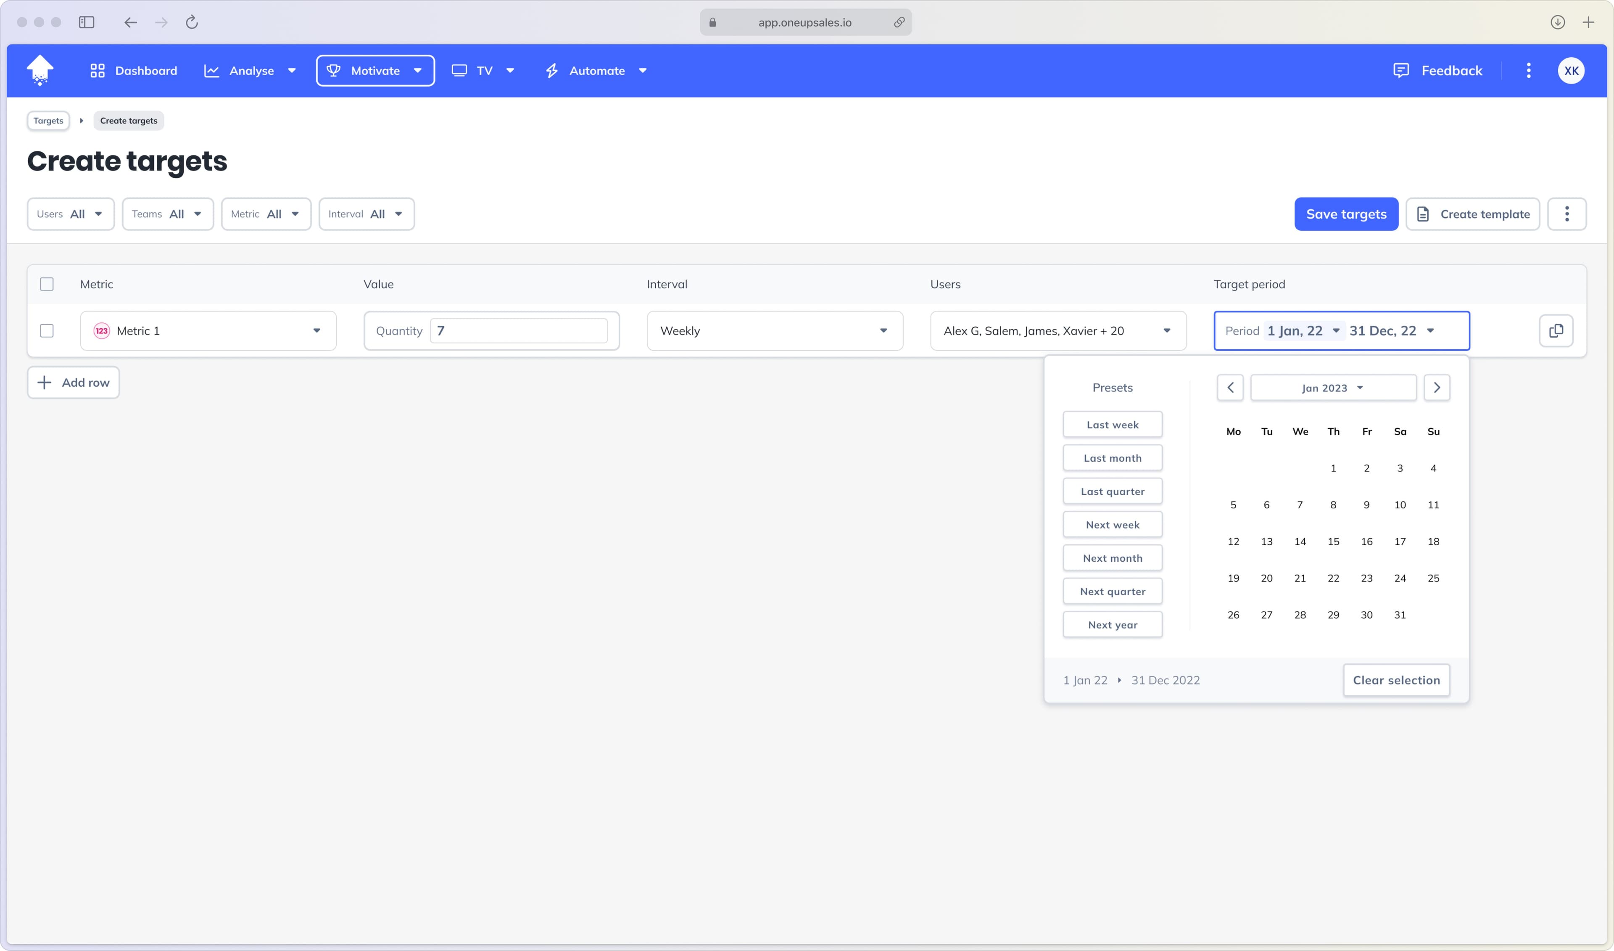Open the Feedback panel
Image resolution: width=1614 pixels, height=951 pixels.
pyautogui.click(x=1437, y=71)
